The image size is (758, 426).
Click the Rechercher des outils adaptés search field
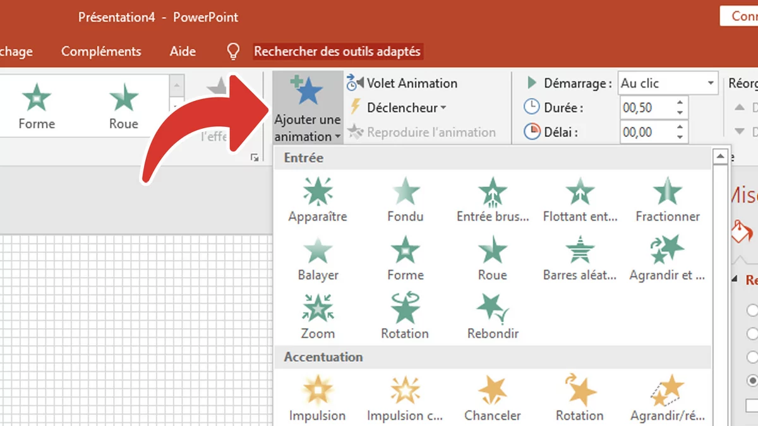(x=338, y=51)
